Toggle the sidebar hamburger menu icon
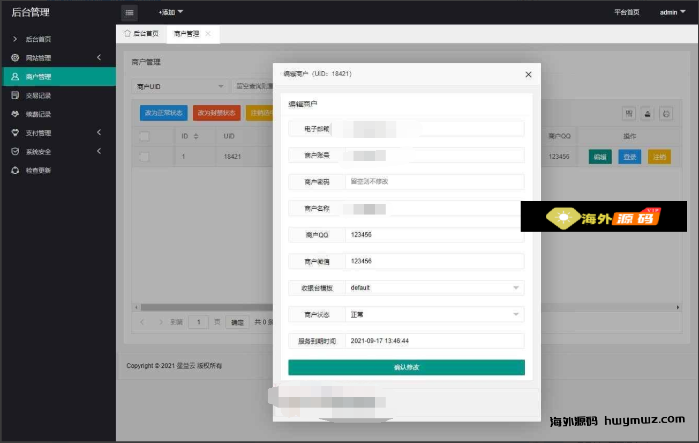Viewport: 699px width, 443px height. [x=129, y=13]
